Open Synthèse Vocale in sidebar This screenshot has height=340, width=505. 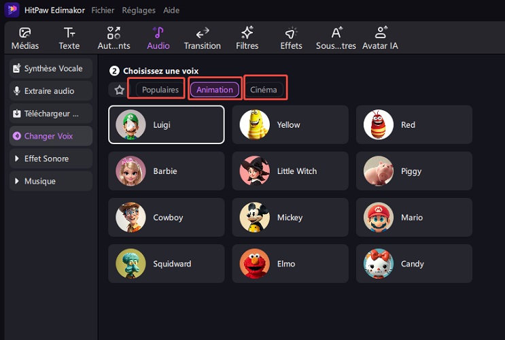tap(51, 69)
